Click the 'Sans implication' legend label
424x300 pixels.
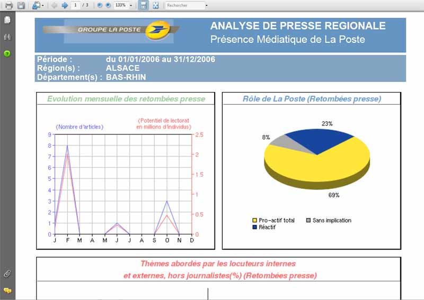(x=332, y=220)
